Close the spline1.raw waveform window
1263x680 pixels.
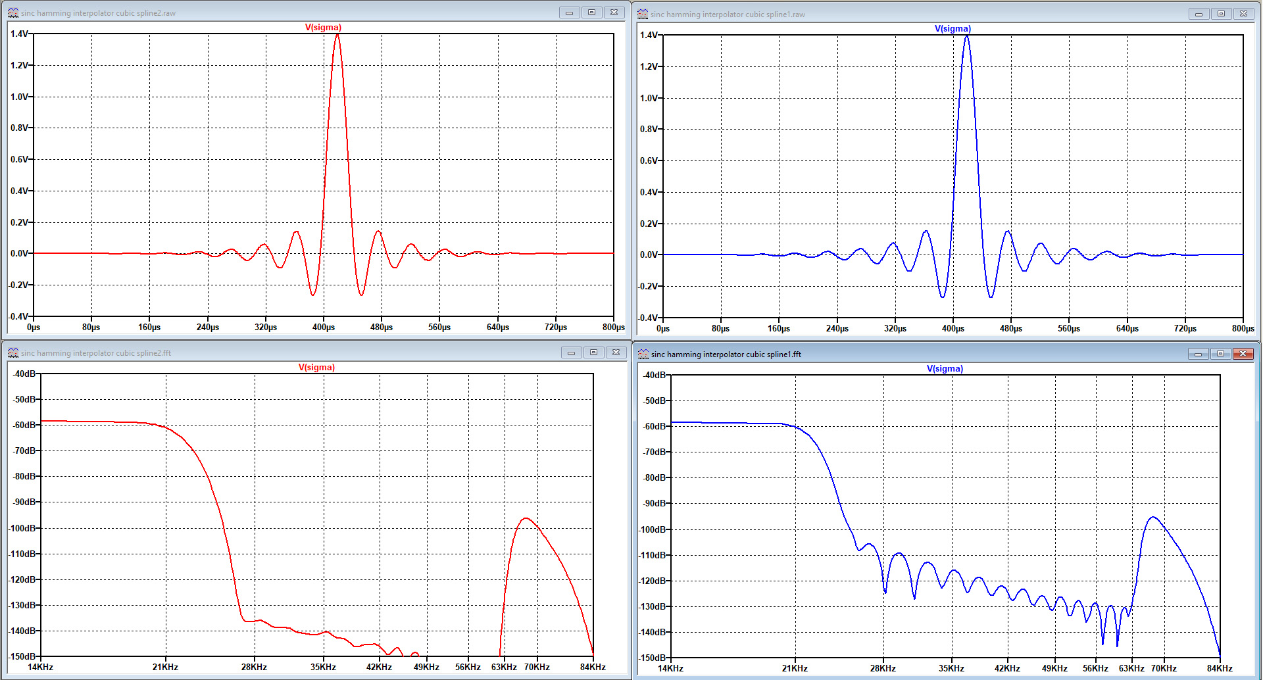coord(1243,14)
